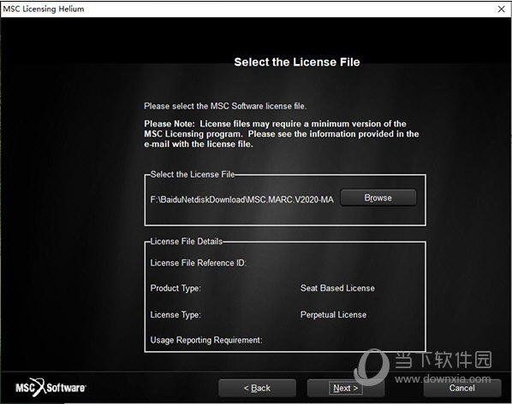Close the MSC Licensing Helium window

point(502,9)
